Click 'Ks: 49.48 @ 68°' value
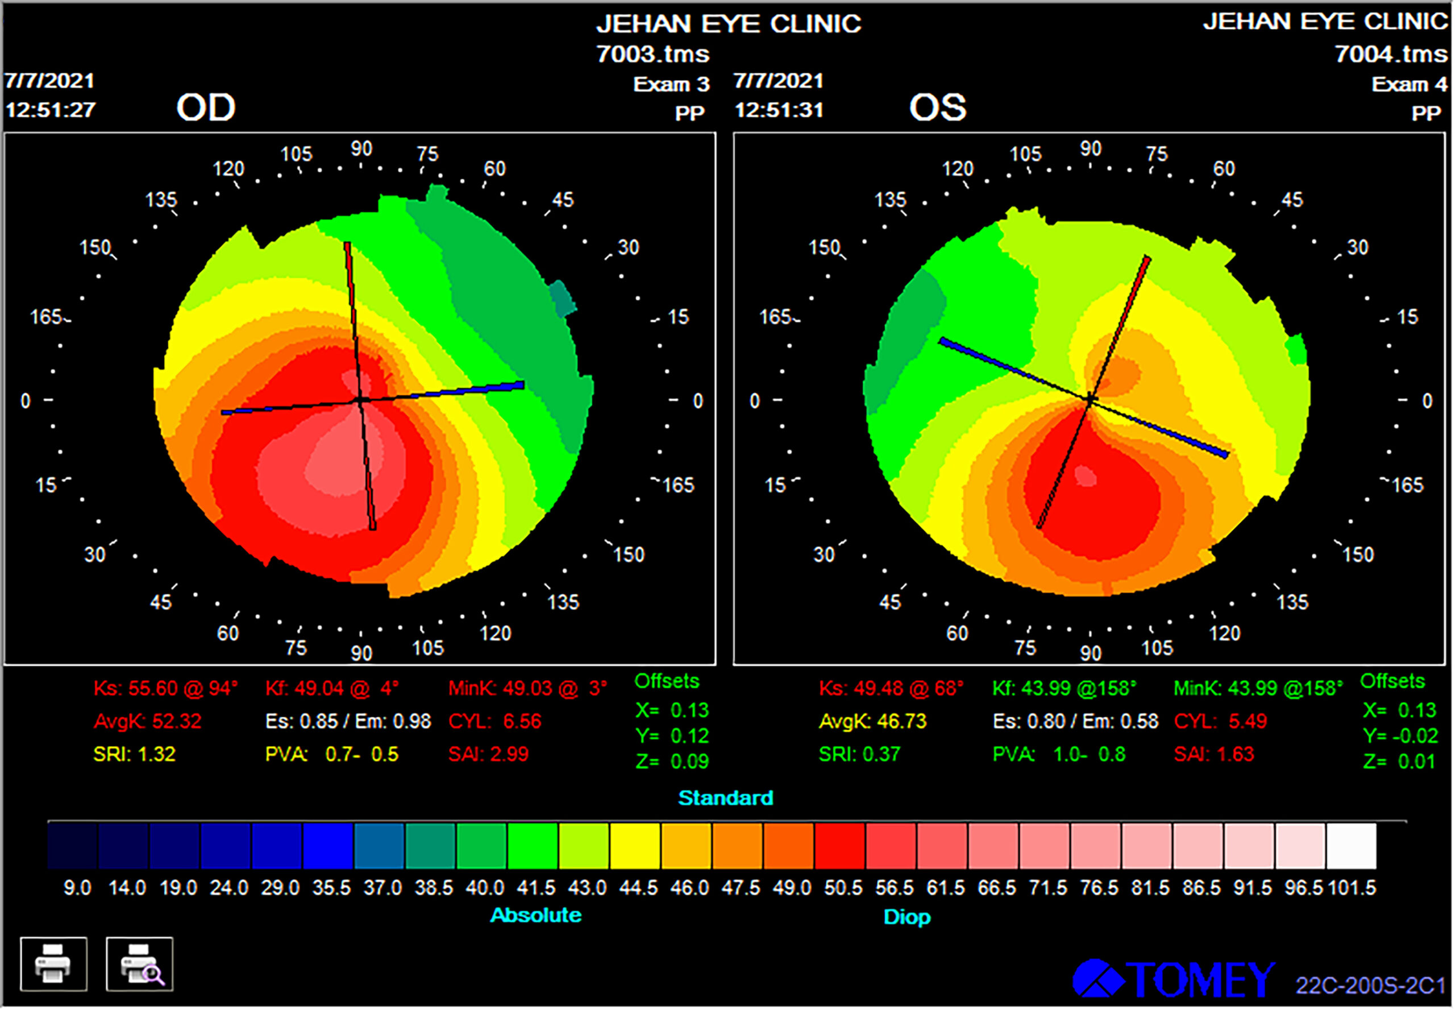The width and height of the screenshot is (1455, 1010). tap(892, 689)
